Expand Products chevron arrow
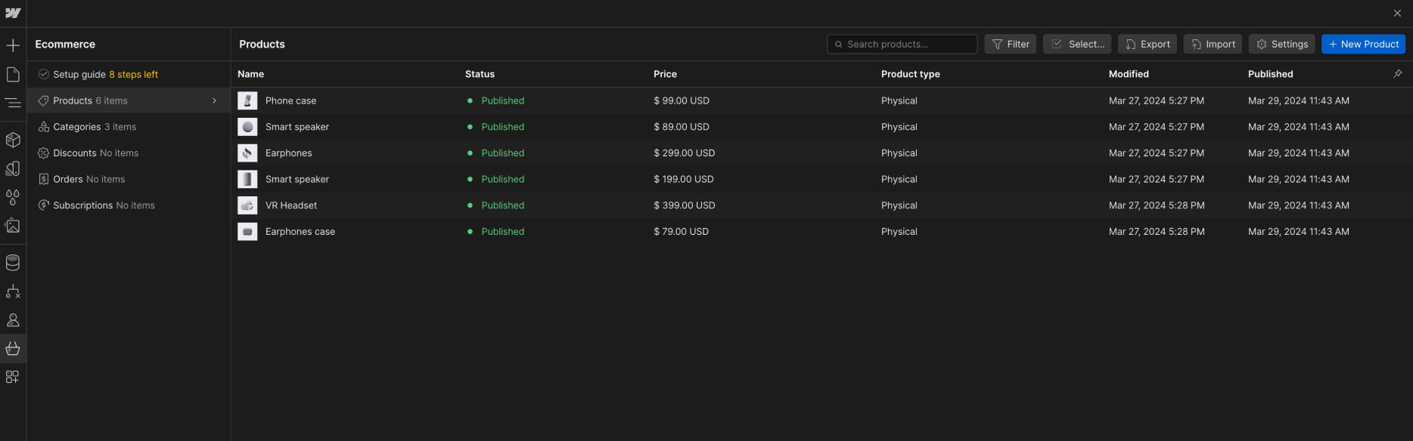The image size is (1413, 441). tap(215, 100)
